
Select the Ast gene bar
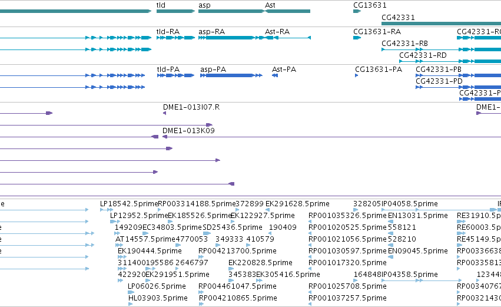[x=287, y=11]
